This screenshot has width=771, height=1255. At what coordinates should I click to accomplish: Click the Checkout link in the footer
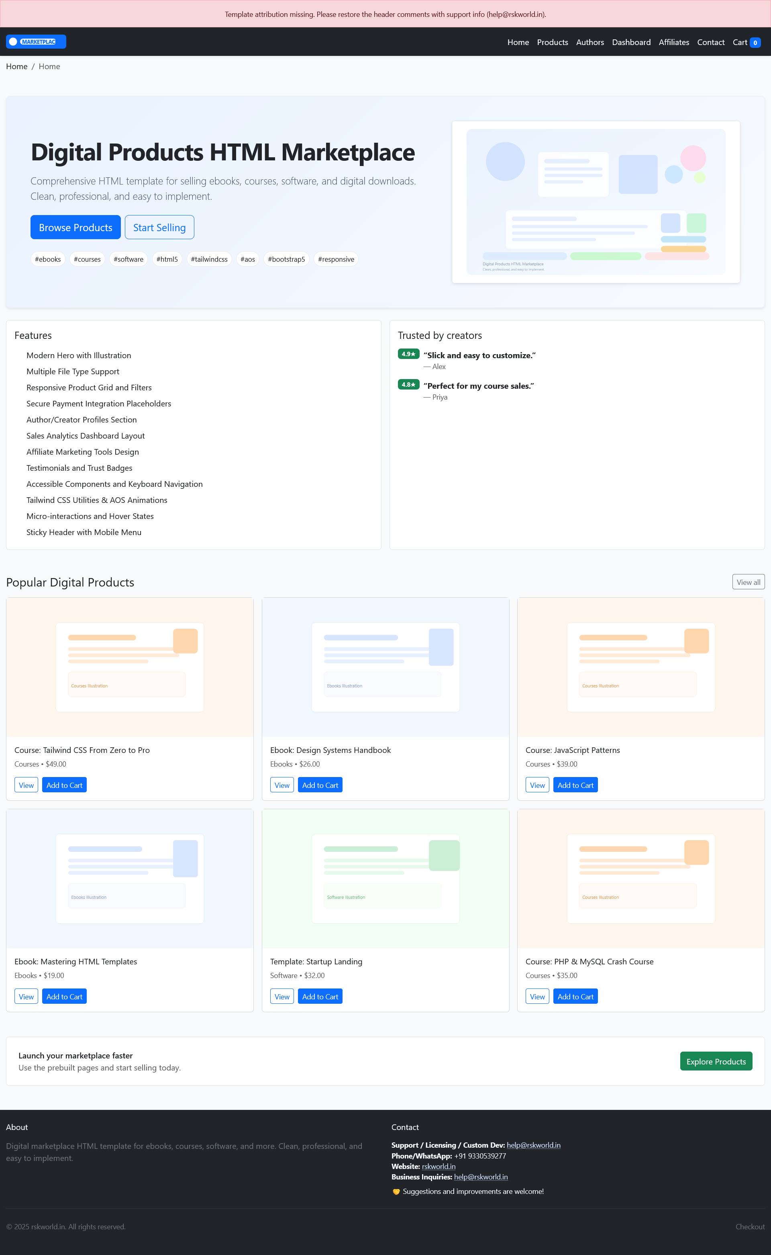pyautogui.click(x=750, y=1226)
